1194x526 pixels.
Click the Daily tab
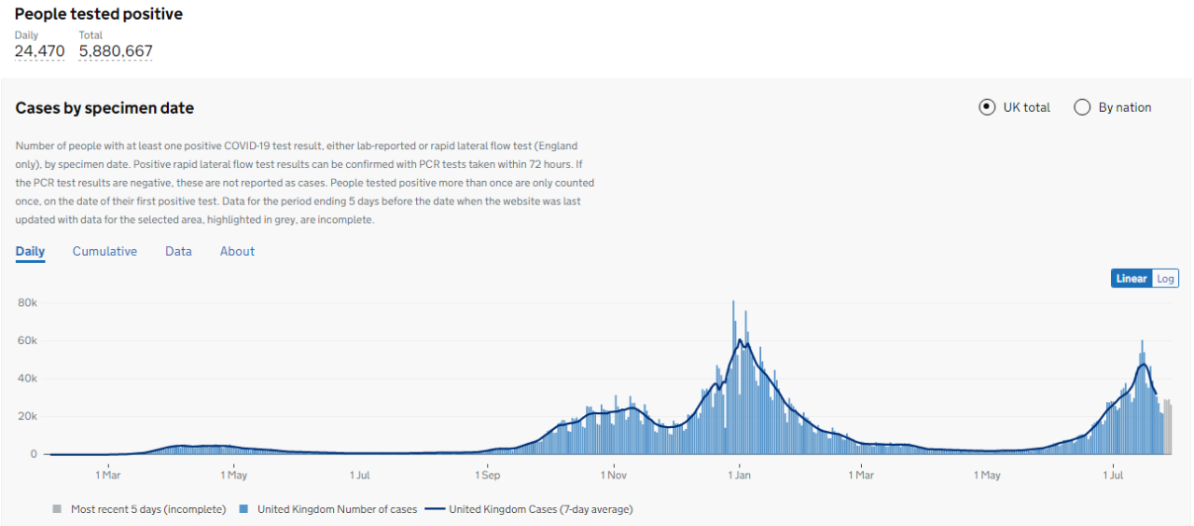[30, 251]
